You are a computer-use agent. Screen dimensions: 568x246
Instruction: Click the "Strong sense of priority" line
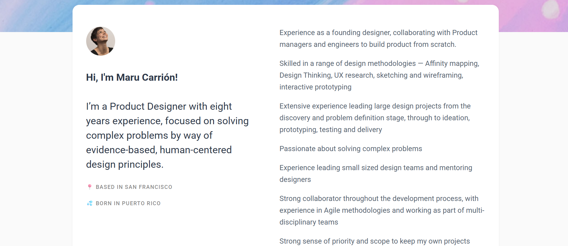(375, 241)
